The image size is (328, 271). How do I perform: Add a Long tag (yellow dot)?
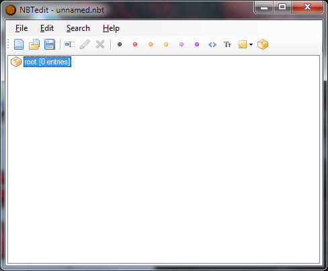tap(166, 44)
